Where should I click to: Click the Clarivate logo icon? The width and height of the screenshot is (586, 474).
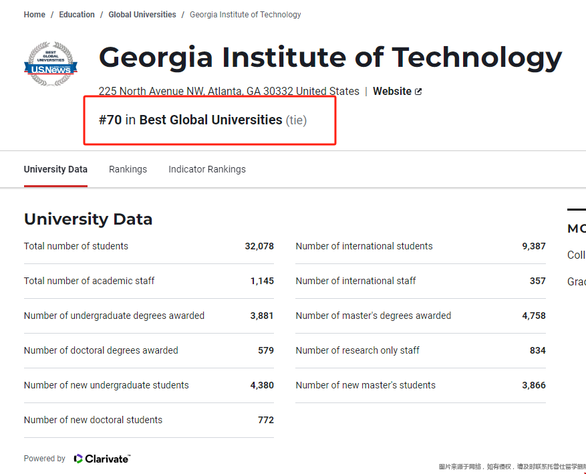pos(78,459)
